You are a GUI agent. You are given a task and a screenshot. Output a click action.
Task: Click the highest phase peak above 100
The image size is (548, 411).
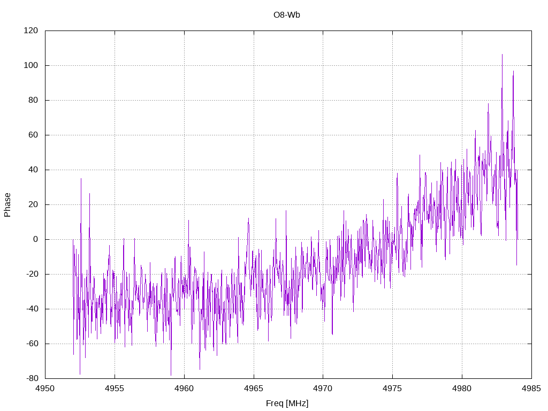pyautogui.click(x=502, y=56)
